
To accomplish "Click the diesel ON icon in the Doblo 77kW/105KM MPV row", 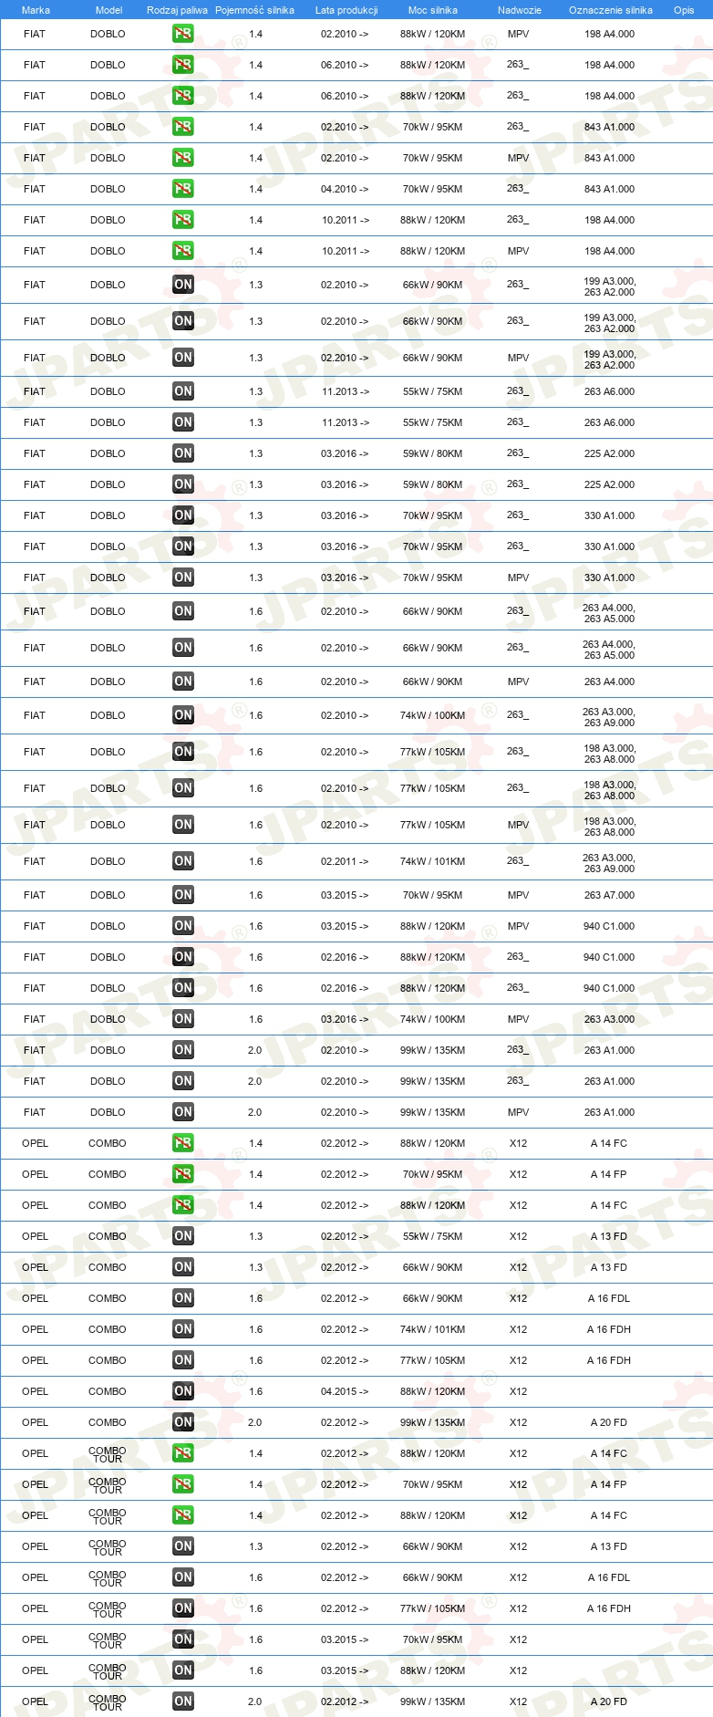I will 183,825.
